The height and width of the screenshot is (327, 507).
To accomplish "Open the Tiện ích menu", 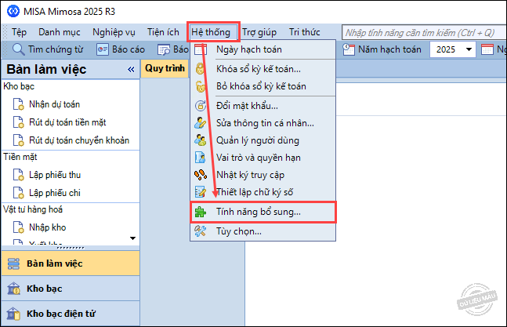I will coord(163,32).
